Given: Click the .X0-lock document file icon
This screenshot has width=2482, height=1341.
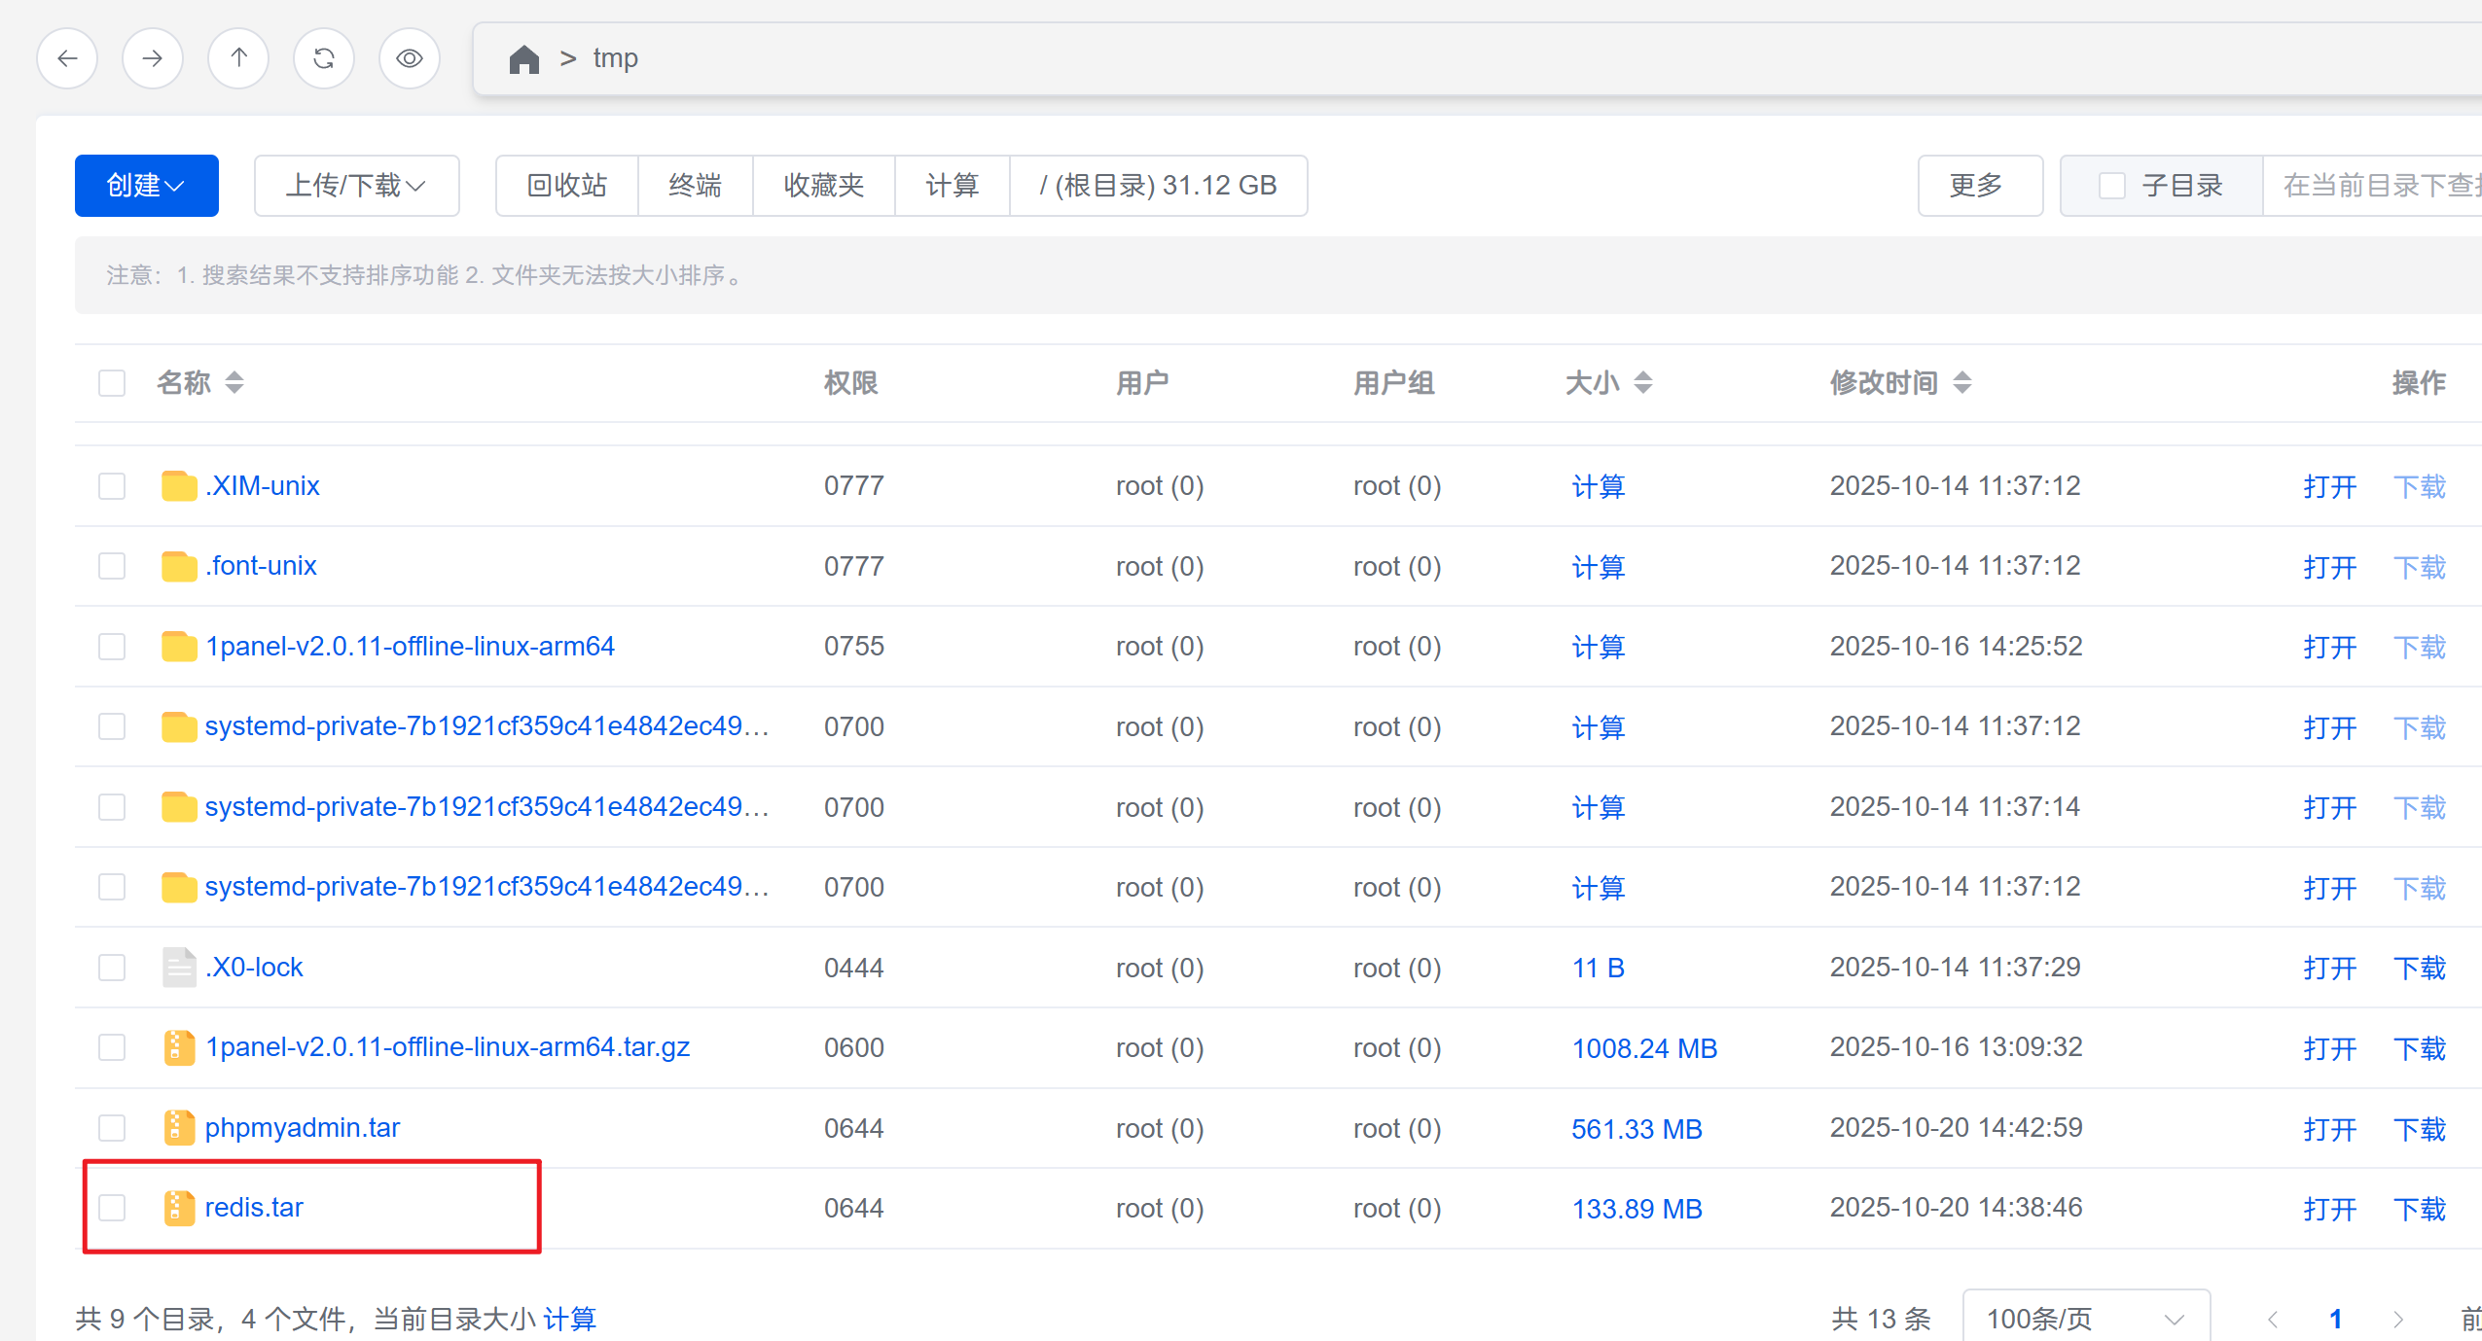Looking at the screenshot, I should tap(179, 968).
